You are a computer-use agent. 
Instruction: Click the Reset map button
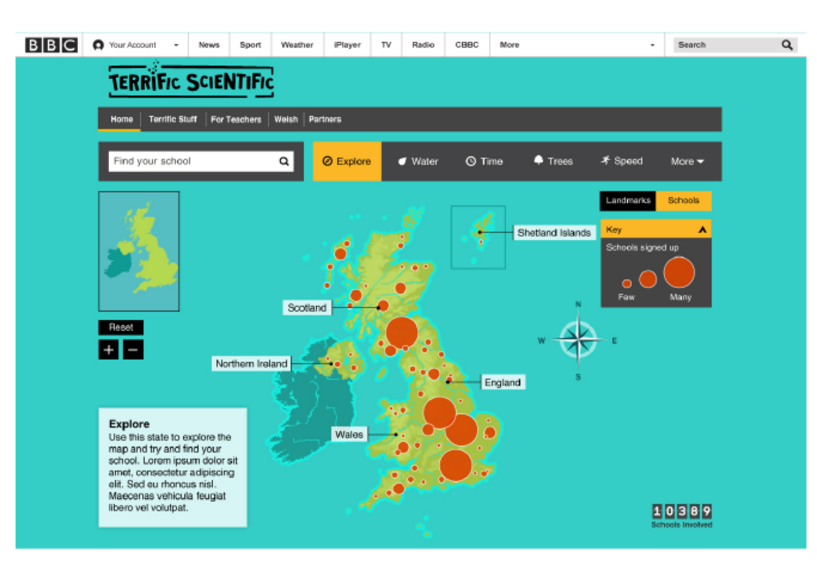pos(121,327)
